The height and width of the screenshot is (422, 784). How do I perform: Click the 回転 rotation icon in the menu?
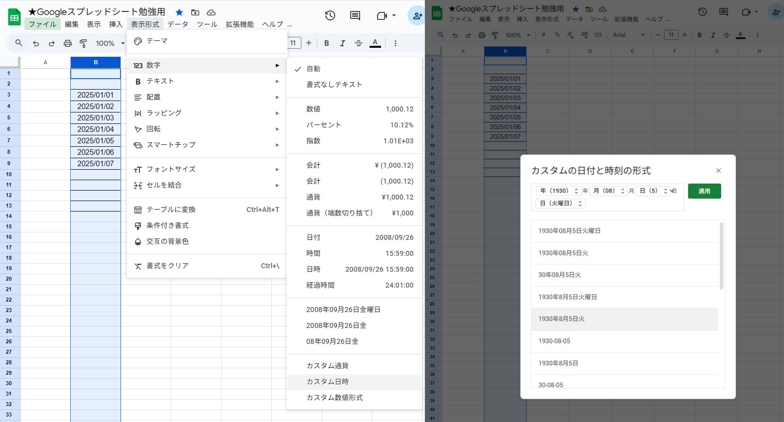coord(138,129)
